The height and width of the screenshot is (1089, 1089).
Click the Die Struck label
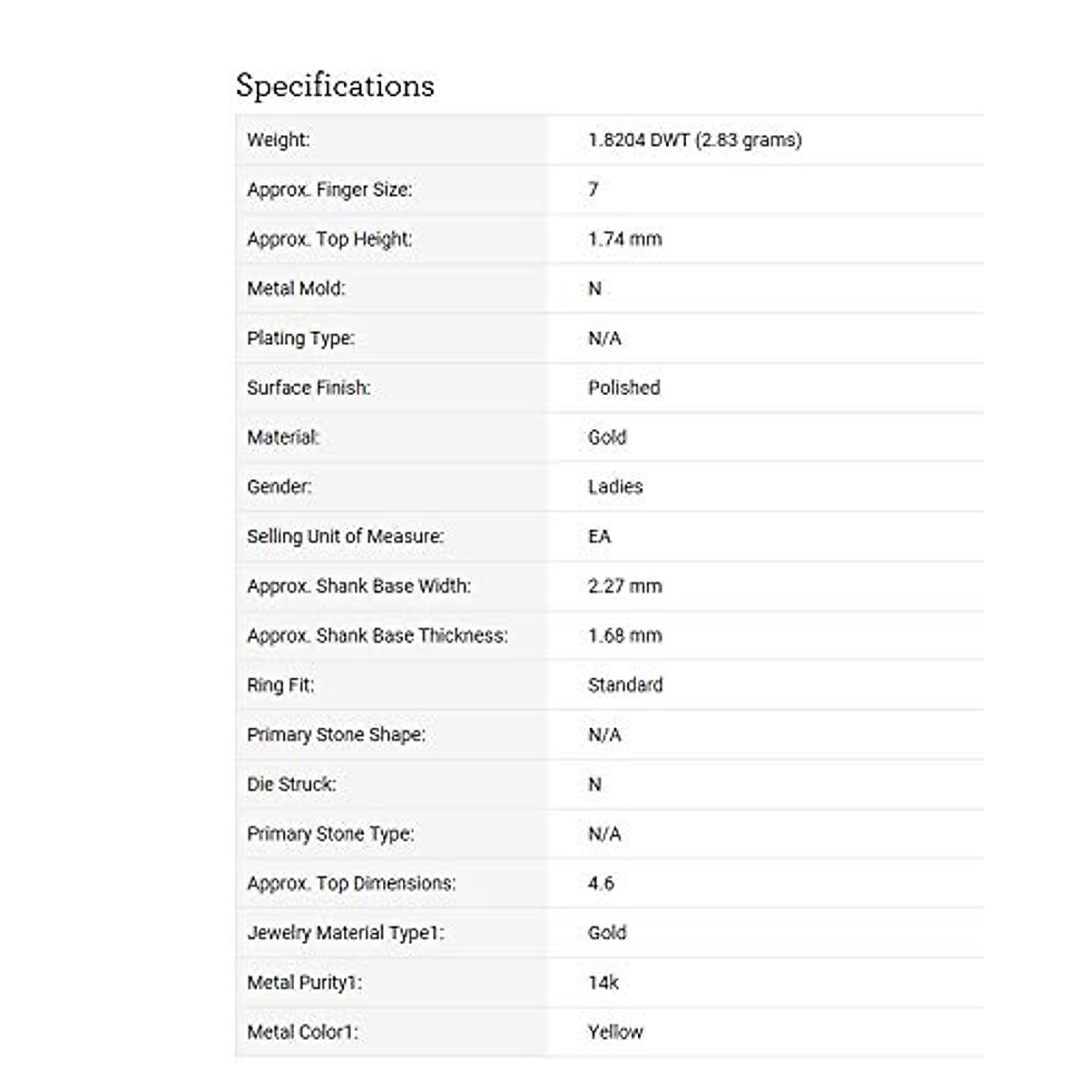point(290,784)
